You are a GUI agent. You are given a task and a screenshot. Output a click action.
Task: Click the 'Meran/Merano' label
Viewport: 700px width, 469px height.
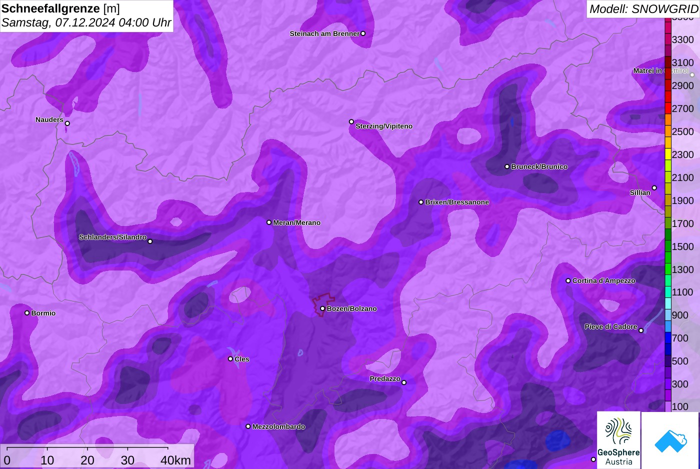297,222
